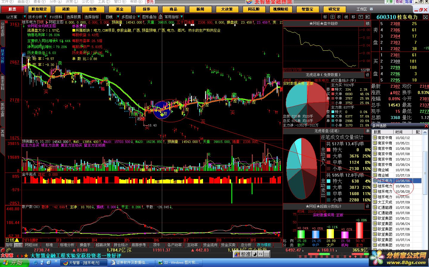The width and height of the screenshot is (429, 267).
Task: Toggle checkbox for 成商集团 10/02/10 row
Action: coord(375,245)
